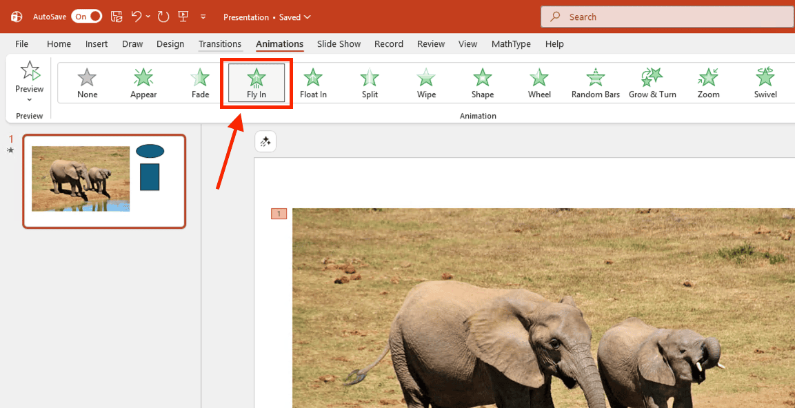Toggle AutoSave off
The height and width of the screenshot is (408, 795).
pos(86,15)
